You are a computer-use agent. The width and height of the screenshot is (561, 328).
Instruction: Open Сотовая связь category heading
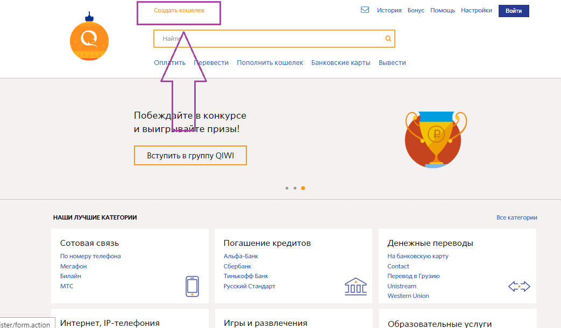coord(89,243)
